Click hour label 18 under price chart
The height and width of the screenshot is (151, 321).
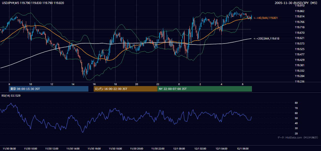pyautogui.click(x=115, y=84)
